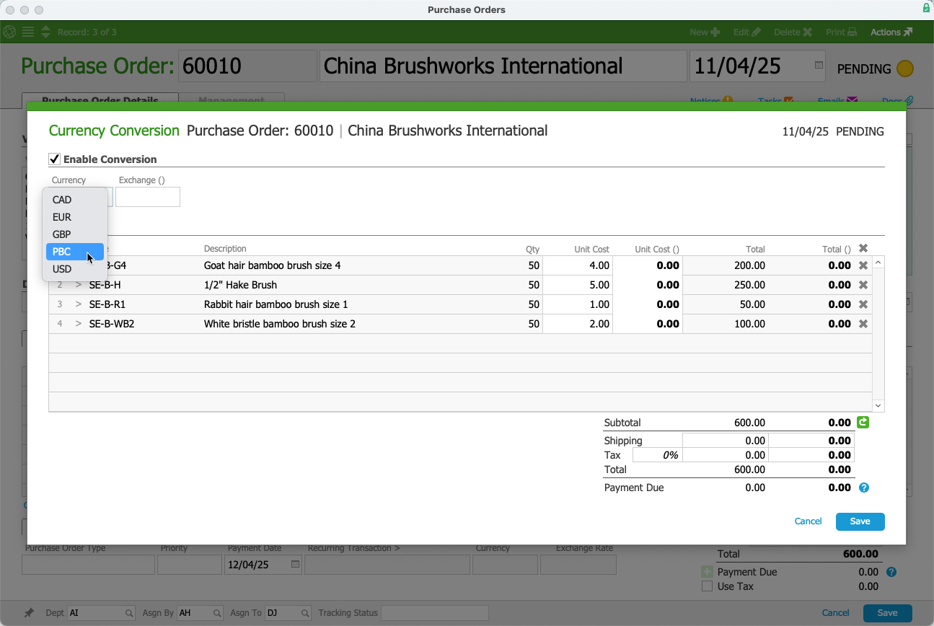Viewport: 934px width, 626px height.
Task: Click the delete-all X icon in the table header
Action: point(863,249)
